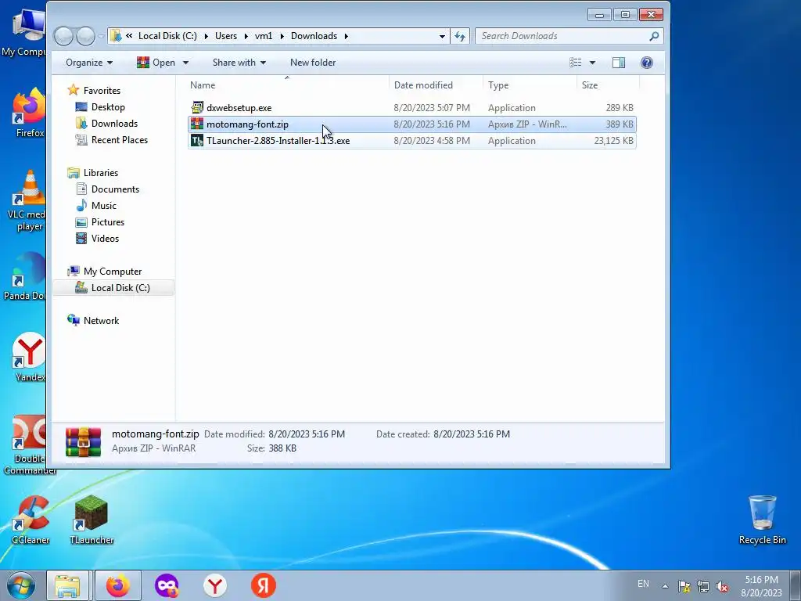801x601 pixels.
Task: Show hidden tray icons arrow
Action: (x=665, y=586)
